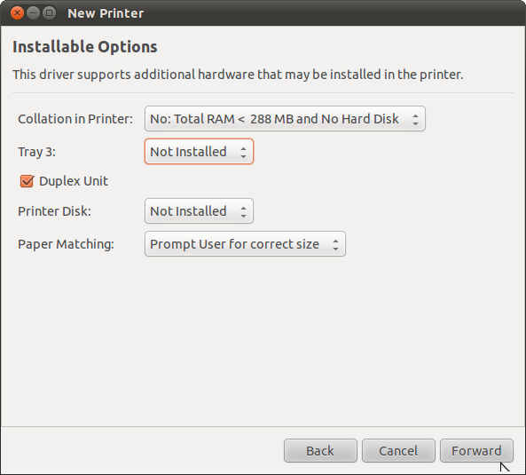The width and height of the screenshot is (526, 475).
Task: Go Forward to the next step
Action: tap(476, 451)
